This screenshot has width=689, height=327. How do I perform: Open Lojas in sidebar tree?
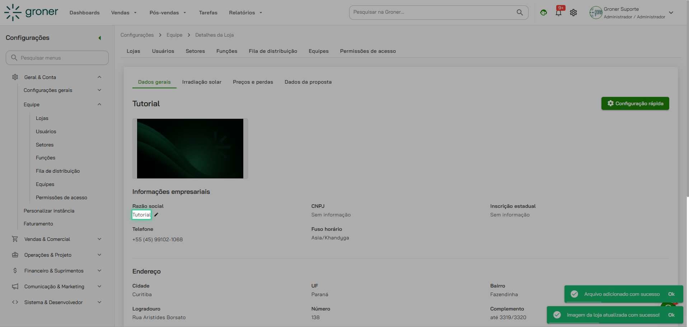pyautogui.click(x=42, y=118)
